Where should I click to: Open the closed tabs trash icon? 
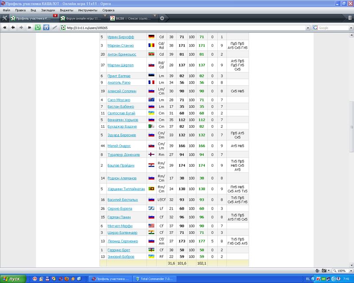[x=349, y=18]
